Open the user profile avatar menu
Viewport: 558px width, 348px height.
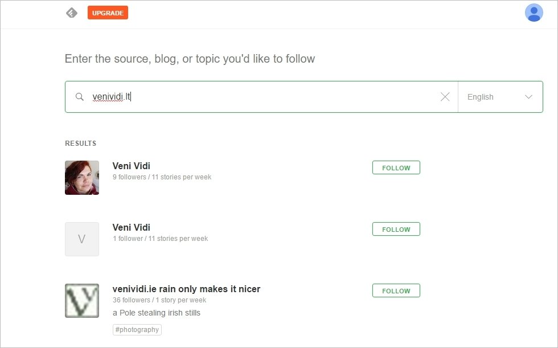(x=534, y=13)
